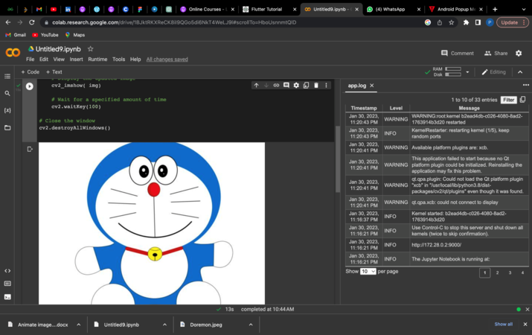This screenshot has width=532, height=335.
Task: Clear the cell output using output icon
Action: tap(30, 150)
